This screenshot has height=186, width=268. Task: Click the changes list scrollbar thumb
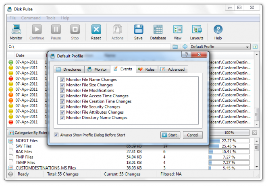256,114
